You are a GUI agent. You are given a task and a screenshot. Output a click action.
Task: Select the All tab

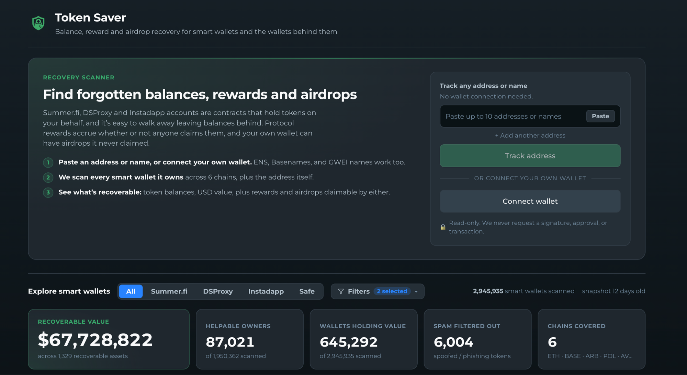tap(131, 291)
